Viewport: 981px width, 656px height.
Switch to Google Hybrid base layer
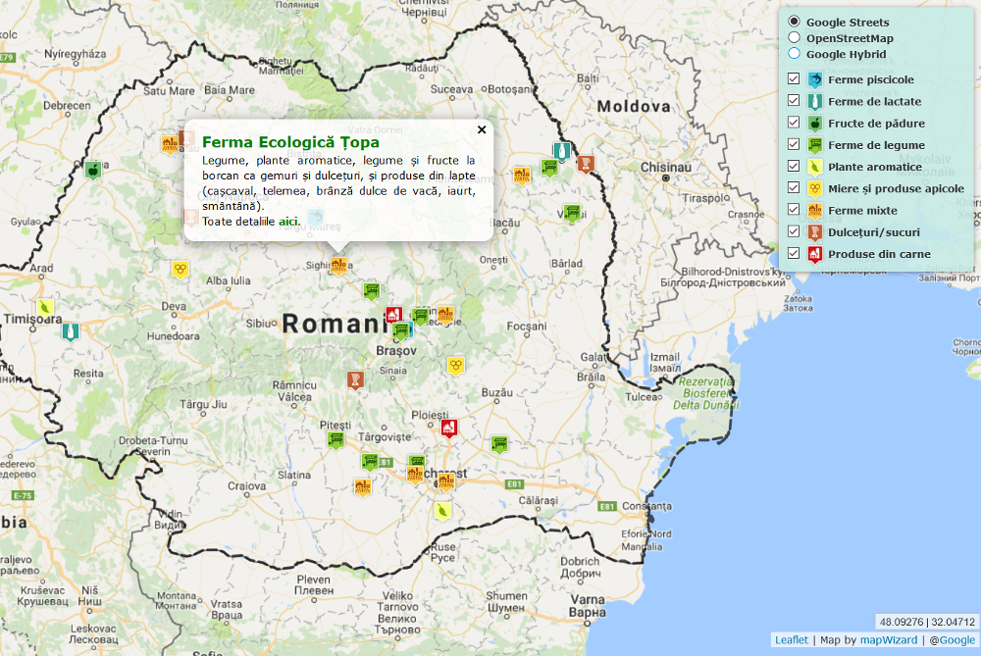(794, 53)
